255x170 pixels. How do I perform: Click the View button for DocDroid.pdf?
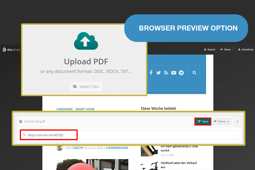pyautogui.click(x=203, y=121)
